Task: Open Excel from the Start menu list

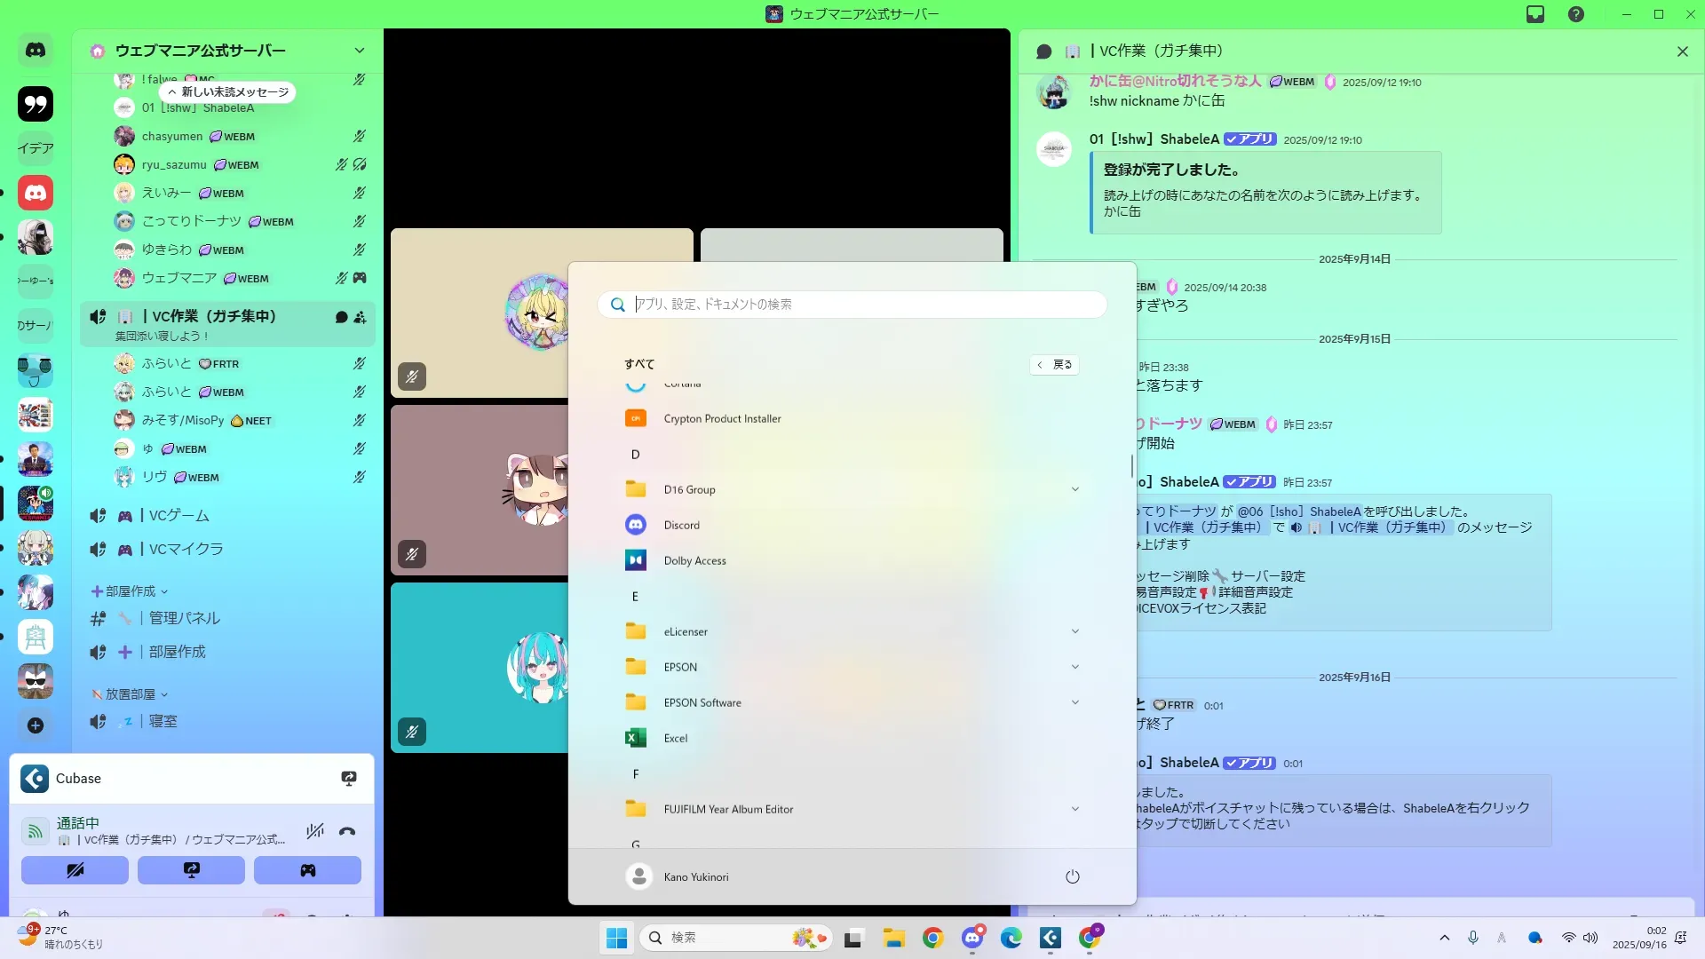Action: click(675, 738)
